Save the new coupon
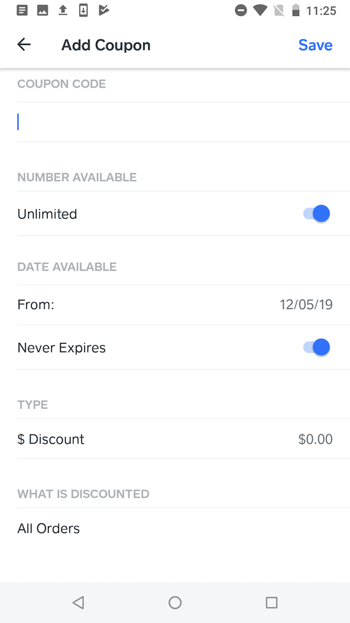Viewport: 350px width, 623px height. pyautogui.click(x=315, y=44)
